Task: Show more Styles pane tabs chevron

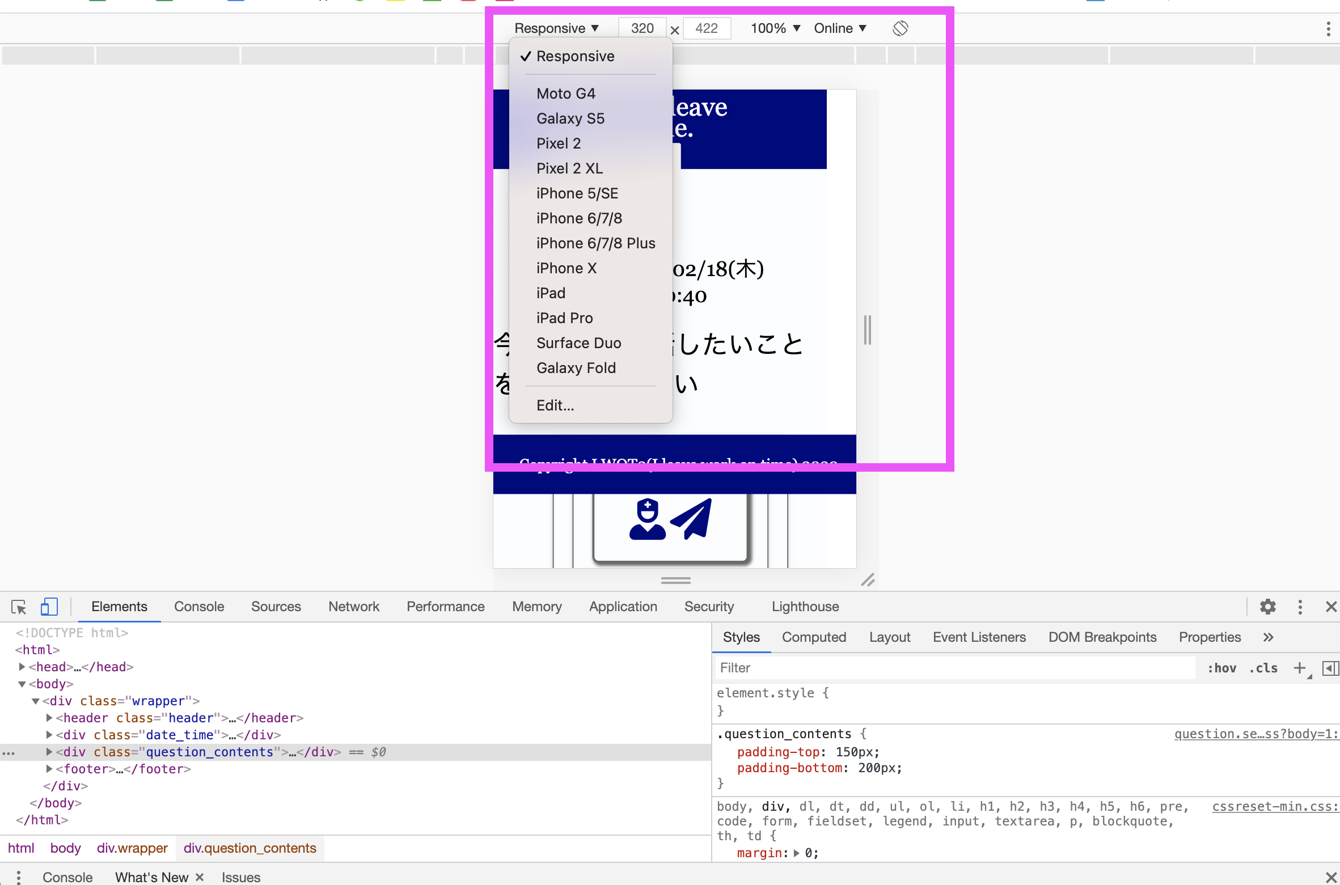Action: [x=1269, y=637]
